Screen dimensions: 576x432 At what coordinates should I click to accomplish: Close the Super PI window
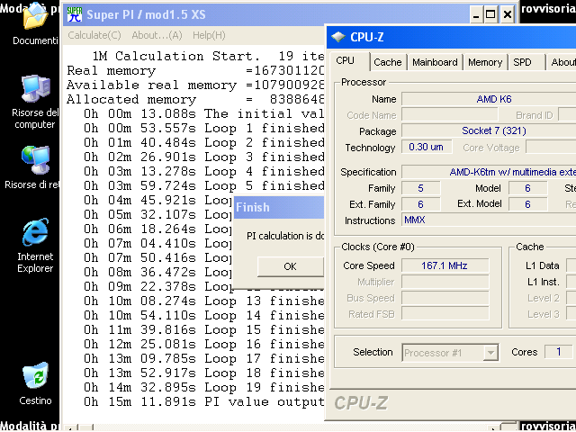pyautogui.click(x=508, y=14)
